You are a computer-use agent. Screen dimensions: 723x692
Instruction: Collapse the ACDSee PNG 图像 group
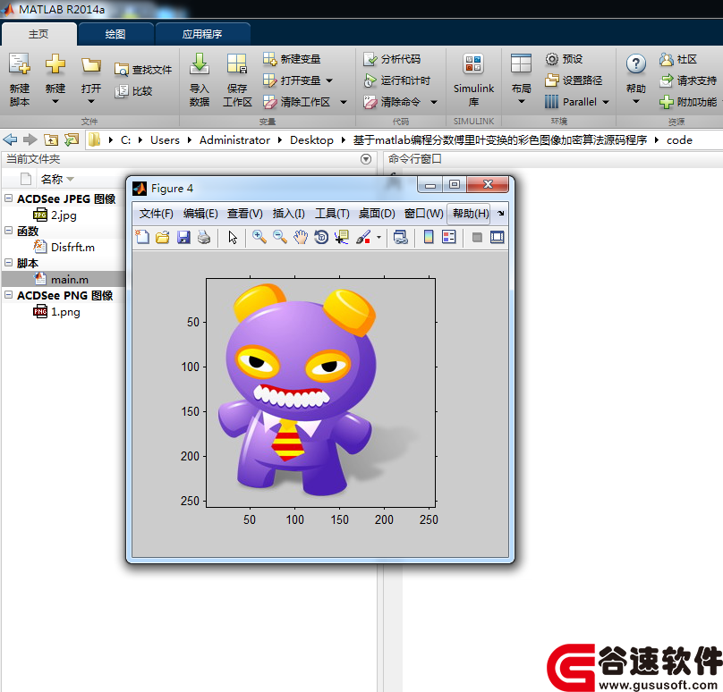8,294
